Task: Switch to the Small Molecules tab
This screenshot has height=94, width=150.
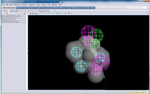Action: tap(74, 8)
